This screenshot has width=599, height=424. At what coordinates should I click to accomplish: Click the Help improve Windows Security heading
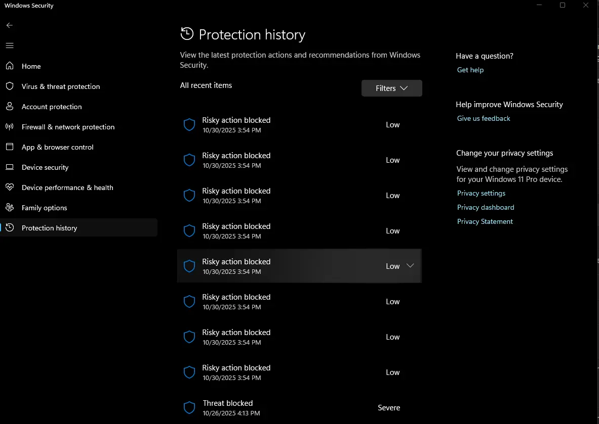click(x=509, y=105)
